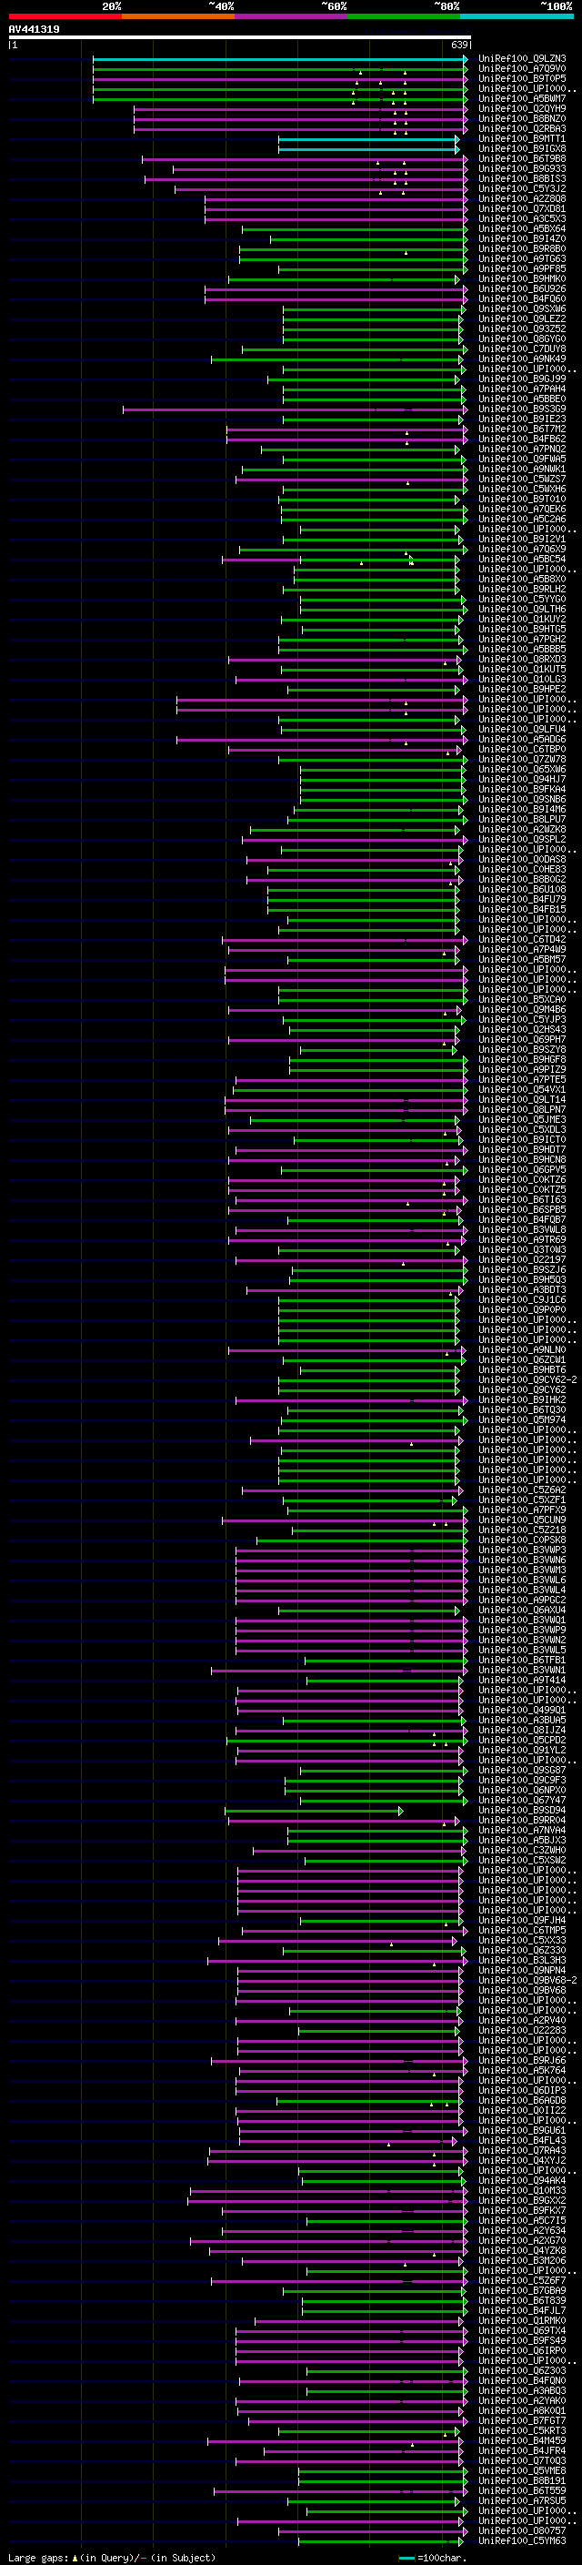582x2565 pixels.
Task: Click the UniRef100_Q10LG3 label
Action: 522,679
